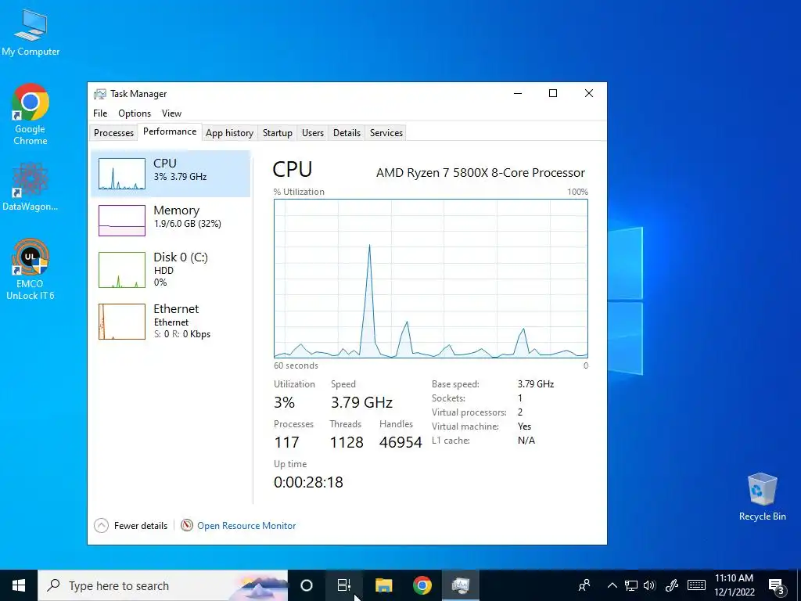The width and height of the screenshot is (801, 601).
Task: Click the main CPU utilization graph
Action: click(x=431, y=279)
